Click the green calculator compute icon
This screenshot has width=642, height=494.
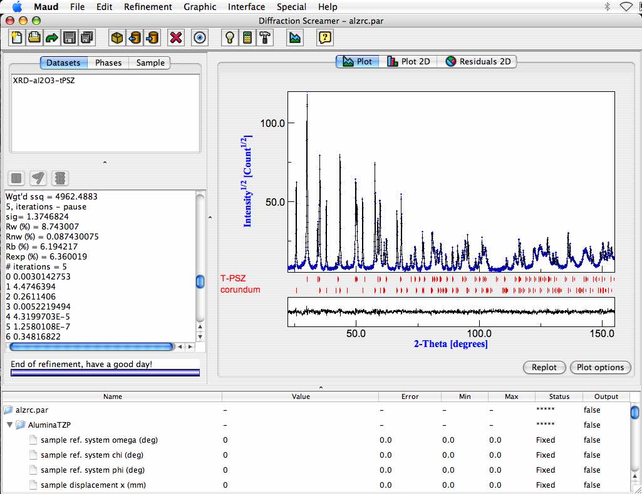(248, 38)
